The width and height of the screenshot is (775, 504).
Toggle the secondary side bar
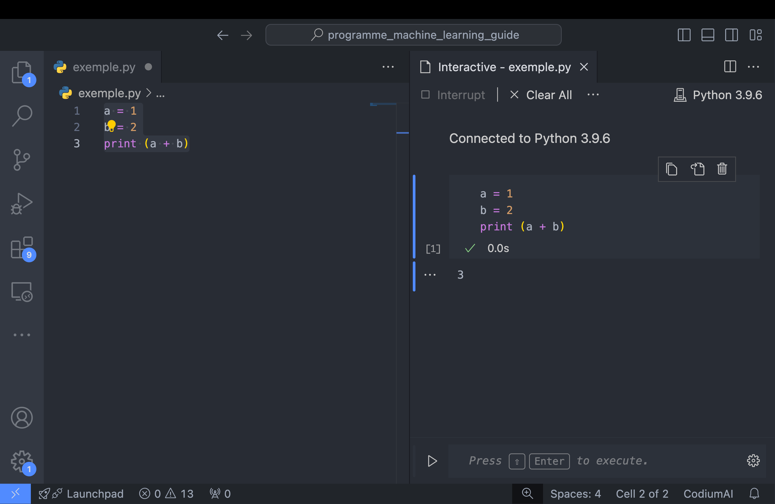click(731, 35)
